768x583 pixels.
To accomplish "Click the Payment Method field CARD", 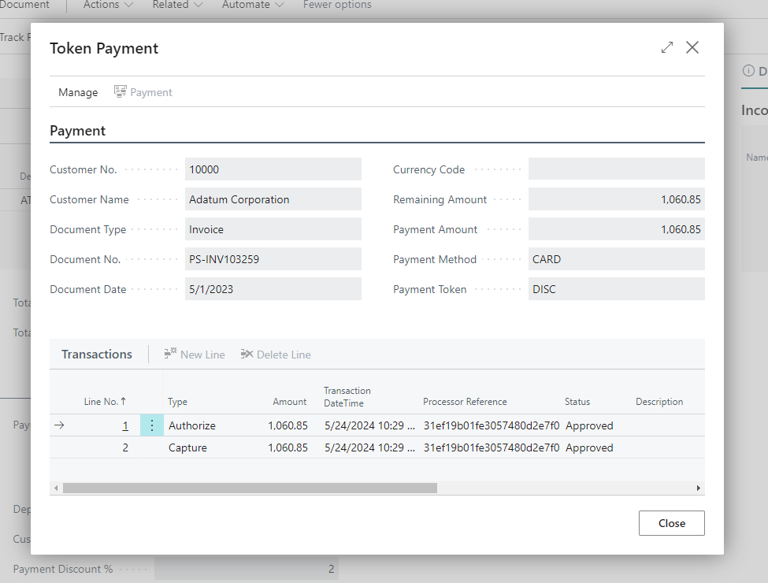I will [x=616, y=259].
